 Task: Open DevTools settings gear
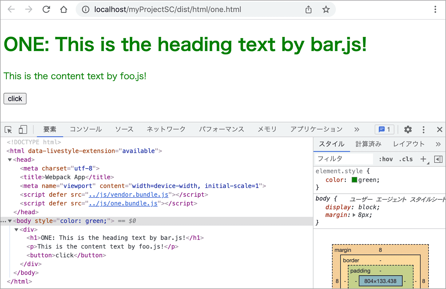(x=408, y=130)
